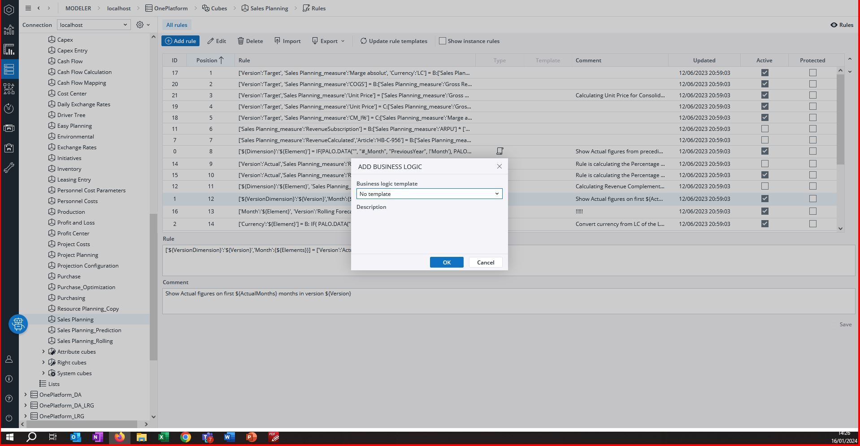Screen dimensions: 860x446
Task: Enable the Show instance rules checkbox
Action: [x=443, y=41]
